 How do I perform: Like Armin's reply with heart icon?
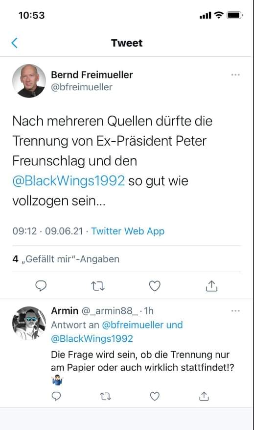(x=155, y=396)
